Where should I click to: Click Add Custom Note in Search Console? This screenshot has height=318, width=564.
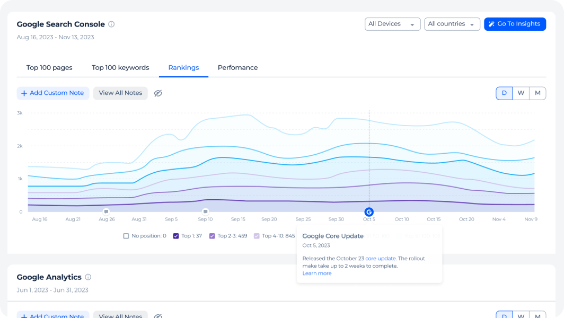pyautogui.click(x=53, y=93)
